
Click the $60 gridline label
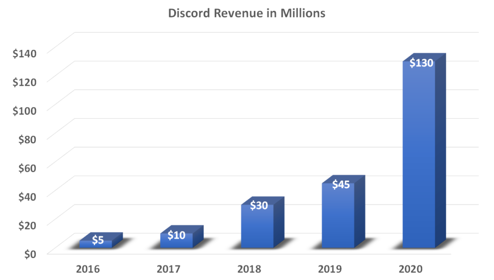click(x=27, y=166)
